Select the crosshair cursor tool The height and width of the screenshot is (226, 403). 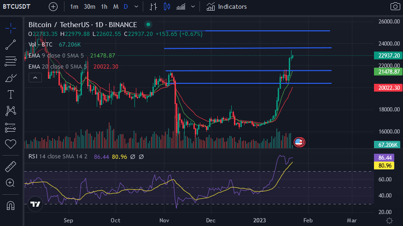11,28
